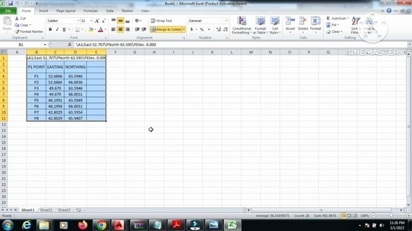Apply bottom vertical alignment
The height and width of the screenshot is (231, 412).
tap(127, 21)
